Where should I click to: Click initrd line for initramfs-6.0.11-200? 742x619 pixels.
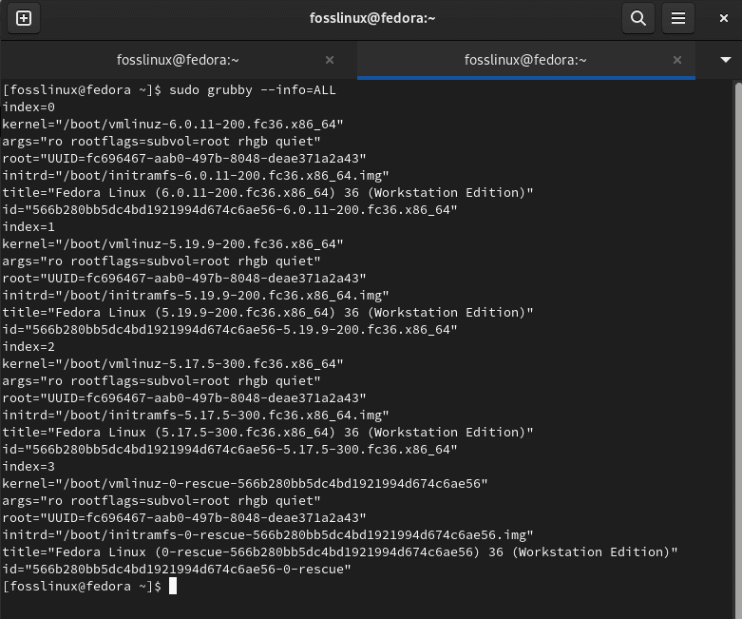coord(195,175)
